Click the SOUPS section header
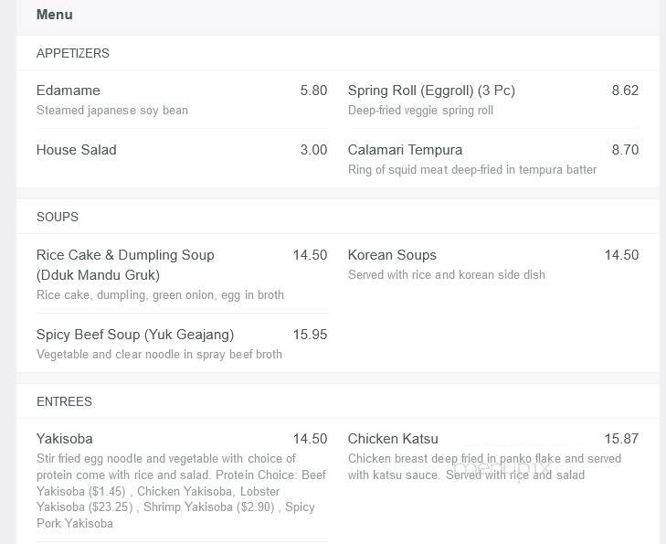 [58, 217]
